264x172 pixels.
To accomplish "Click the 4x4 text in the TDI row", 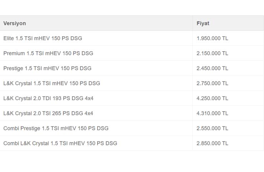I will click(89, 98).
